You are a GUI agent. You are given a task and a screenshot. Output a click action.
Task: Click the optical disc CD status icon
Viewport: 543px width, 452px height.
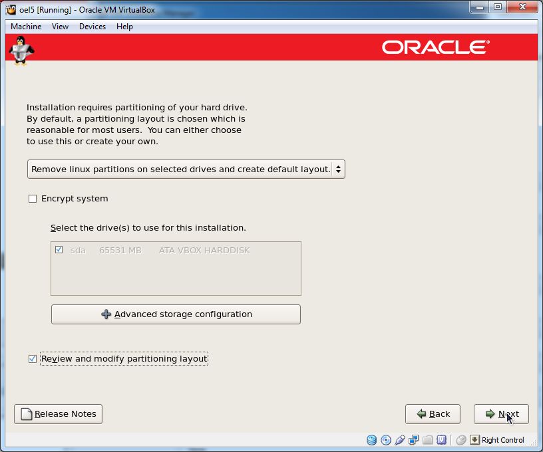tap(386, 440)
